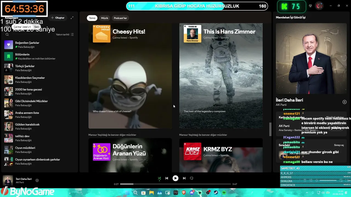Open Steam from the taskbar
Image resolution: width=351 pixels, height=197 pixels.
point(216,193)
